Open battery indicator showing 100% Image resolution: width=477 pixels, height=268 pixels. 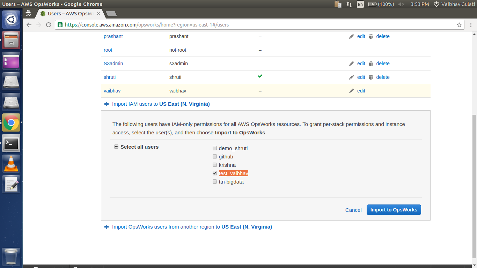[x=381, y=4]
